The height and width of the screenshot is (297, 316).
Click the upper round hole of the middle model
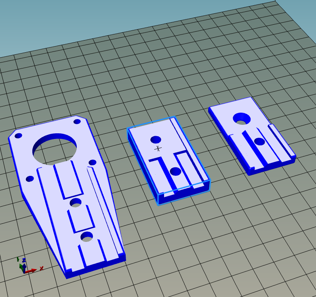click(x=156, y=139)
